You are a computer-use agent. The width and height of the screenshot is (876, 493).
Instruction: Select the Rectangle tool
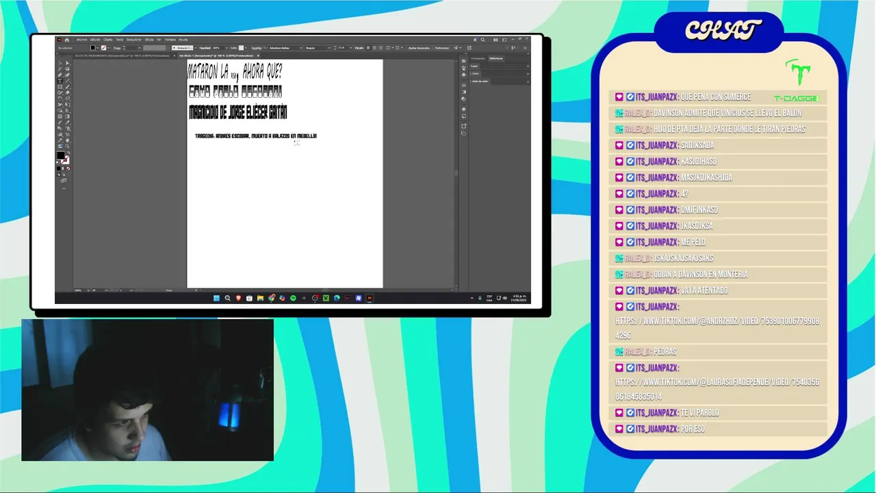[x=60, y=86]
